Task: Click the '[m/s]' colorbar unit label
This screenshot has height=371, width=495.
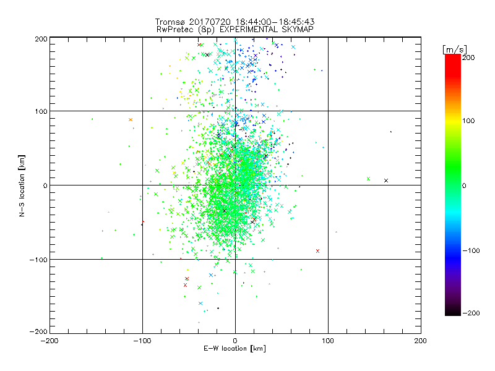Action: pyautogui.click(x=455, y=49)
